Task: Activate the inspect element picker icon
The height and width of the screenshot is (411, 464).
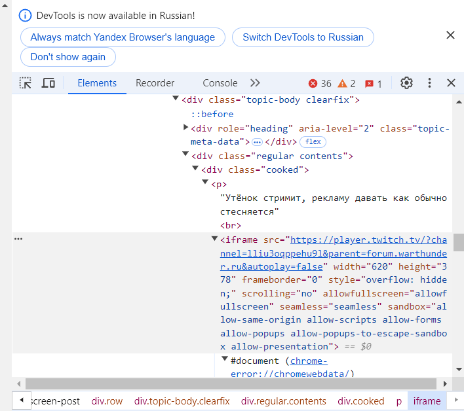Action: pyautogui.click(x=25, y=83)
